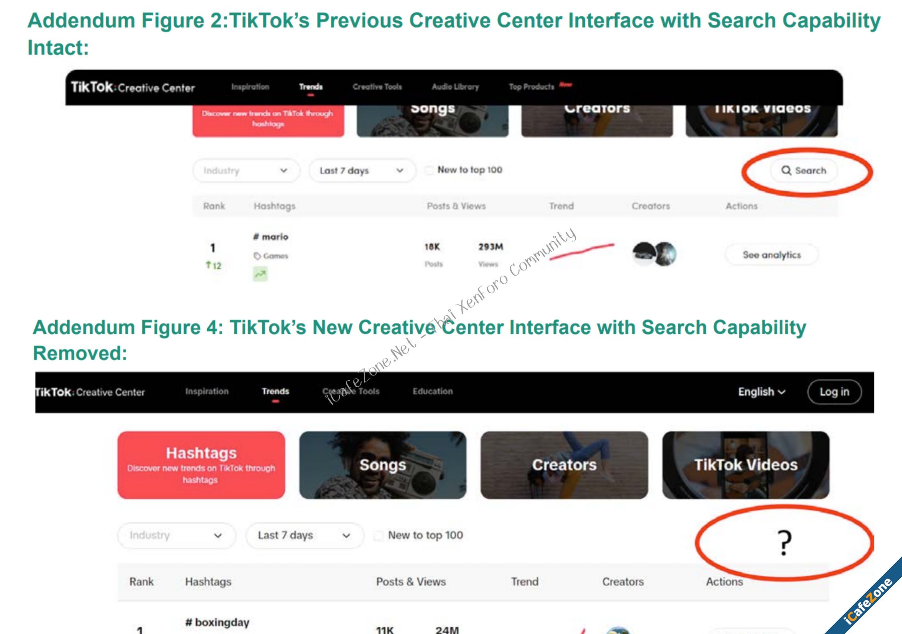The image size is (902, 634).
Task: Open Creative Tools in the upper navbar
Action: click(377, 87)
